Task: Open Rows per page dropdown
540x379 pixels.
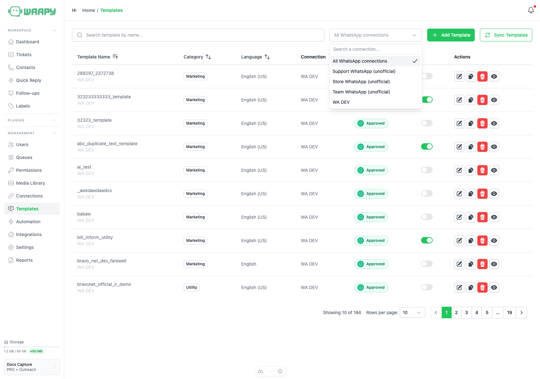Action: (412, 313)
